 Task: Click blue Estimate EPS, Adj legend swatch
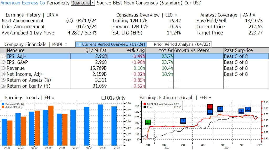3,104
